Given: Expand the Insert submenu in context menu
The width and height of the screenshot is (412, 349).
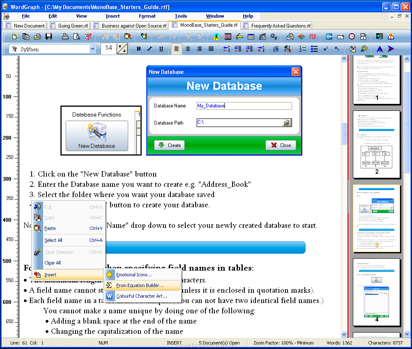Looking at the screenshot, I should 68,275.
